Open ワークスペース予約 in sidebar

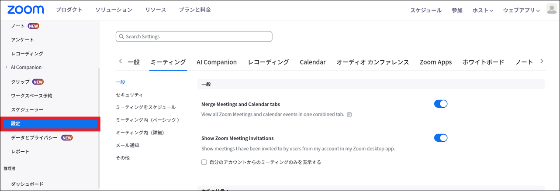(31, 95)
